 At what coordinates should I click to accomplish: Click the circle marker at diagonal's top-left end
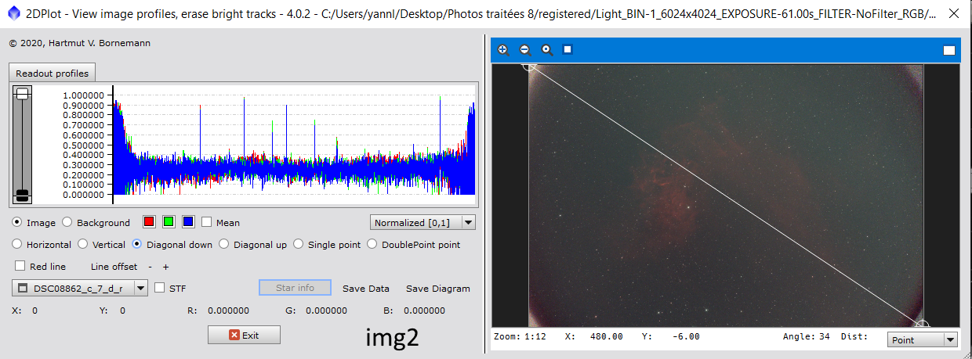tap(530, 66)
